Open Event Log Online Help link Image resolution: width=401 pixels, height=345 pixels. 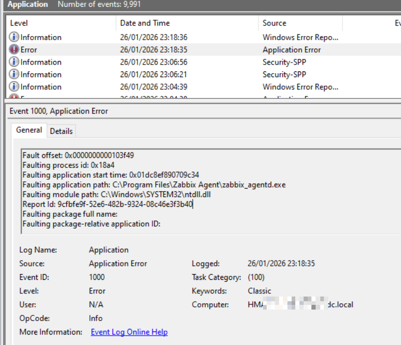[x=129, y=332]
